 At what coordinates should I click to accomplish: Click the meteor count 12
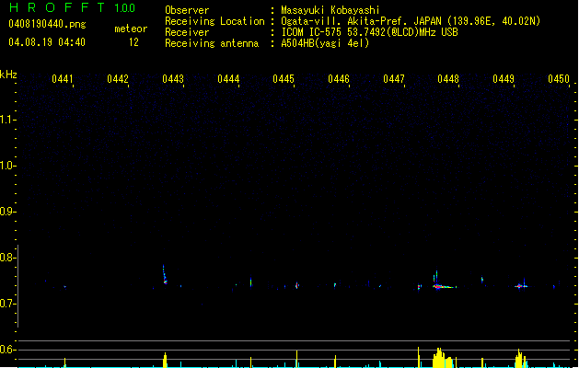[x=133, y=42]
